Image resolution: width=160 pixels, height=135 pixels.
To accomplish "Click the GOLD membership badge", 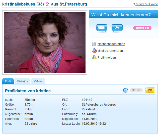I will point(150,90).
